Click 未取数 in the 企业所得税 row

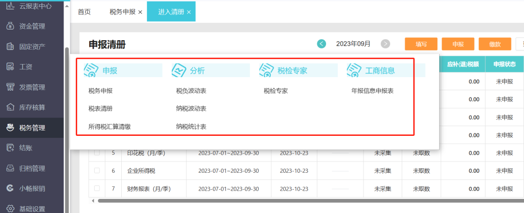[x=422, y=171]
